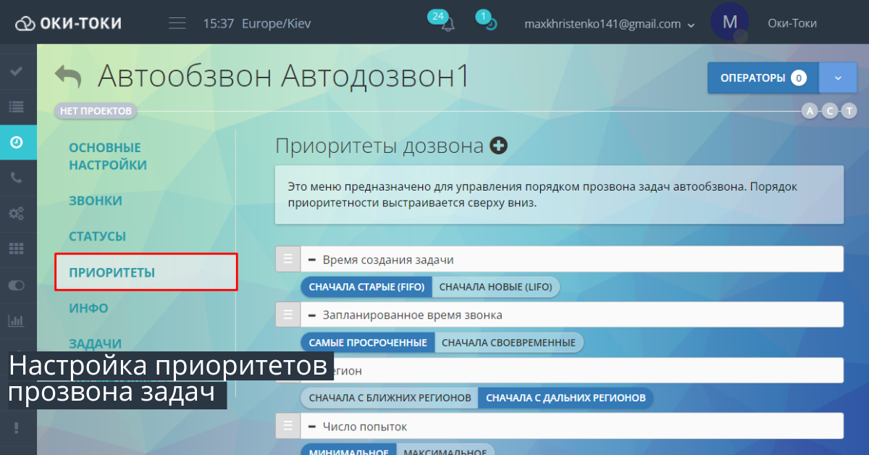This screenshot has height=455, width=869.
Task: Switch to СНАЧАЛА СВОЕВРЕМЕННЫЕ option
Action: [x=509, y=341]
